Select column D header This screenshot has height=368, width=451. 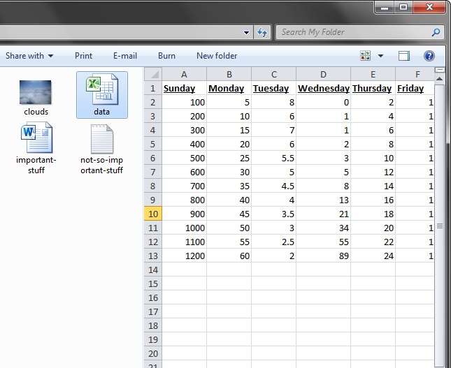point(323,75)
